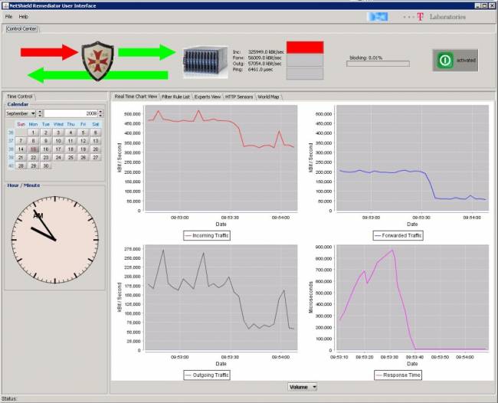Screen dimensions: 498x403
Task: Click the Outgoing Traffic legend
Action: click(207, 375)
